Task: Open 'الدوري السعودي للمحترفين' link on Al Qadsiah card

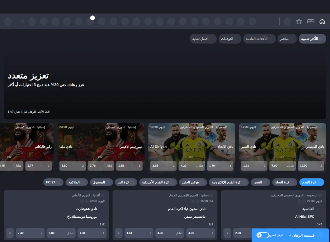Action: tap(287, 196)
